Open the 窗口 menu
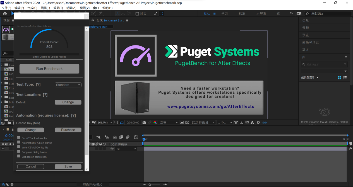 pyautogui.click(x=96, y=8)
